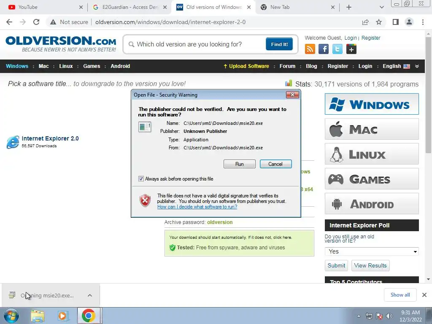The width and height of the screenshot is (432, 324).
Task: Click the Google plus share icon
Action: click(x=351, y=49)
